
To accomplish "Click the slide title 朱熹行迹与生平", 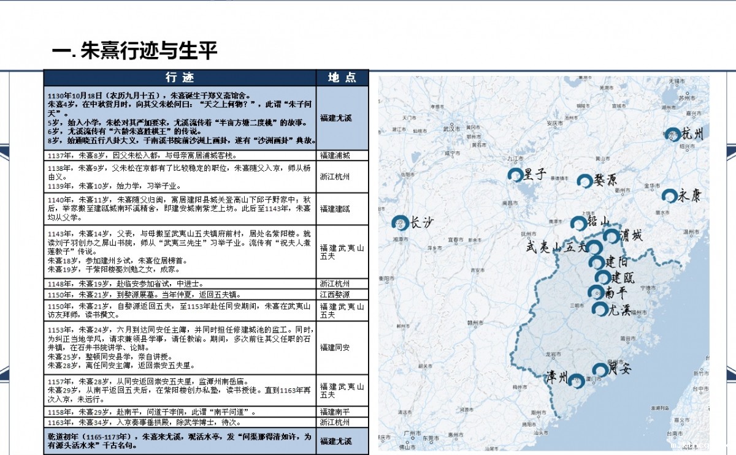I will click(135, 51).
